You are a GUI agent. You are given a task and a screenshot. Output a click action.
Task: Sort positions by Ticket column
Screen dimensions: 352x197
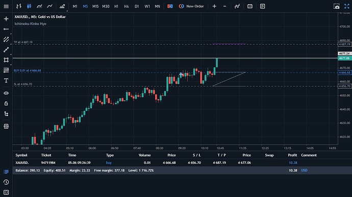pos(46,155)
